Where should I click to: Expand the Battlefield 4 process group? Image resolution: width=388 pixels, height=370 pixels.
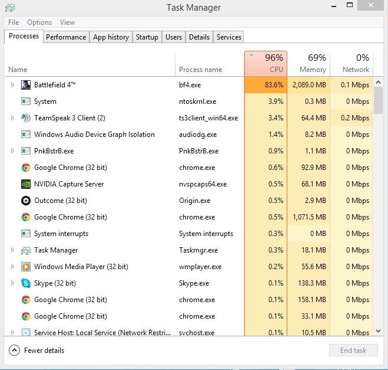[x=12, y=85]
